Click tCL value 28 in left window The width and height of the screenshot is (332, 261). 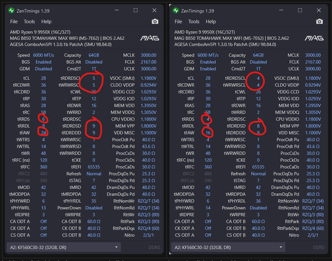tap(43, 78)
